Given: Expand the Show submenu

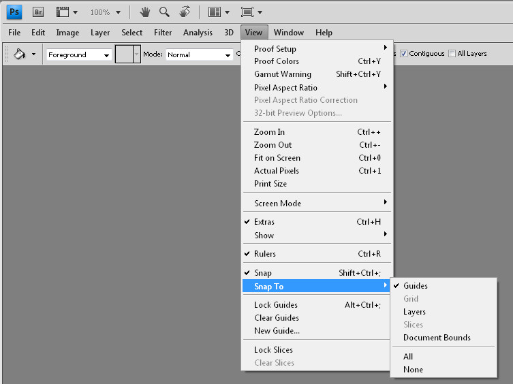Looking at the screenshot, I should pyautogui.click(x=317, y=235).
